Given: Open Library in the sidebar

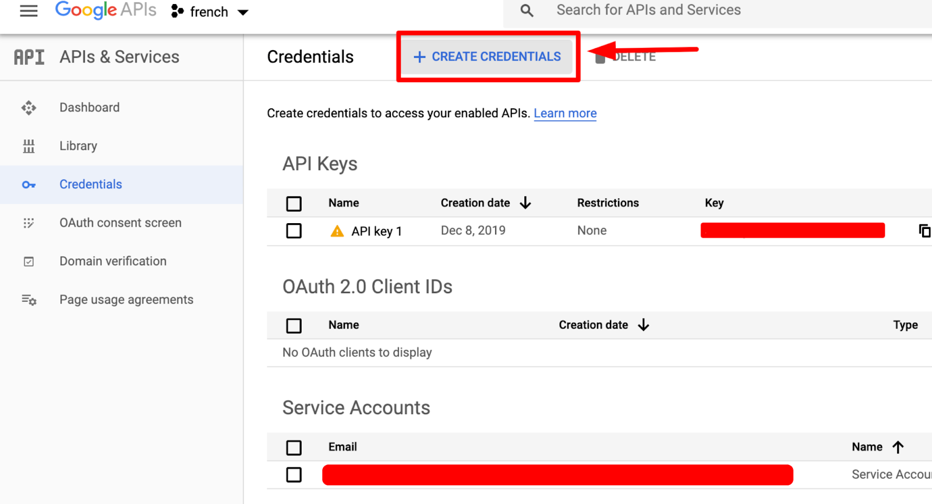Looking at the screenshot, I should 78,146.
